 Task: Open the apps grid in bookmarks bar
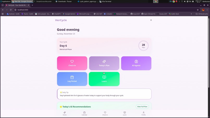pos(3,14)
